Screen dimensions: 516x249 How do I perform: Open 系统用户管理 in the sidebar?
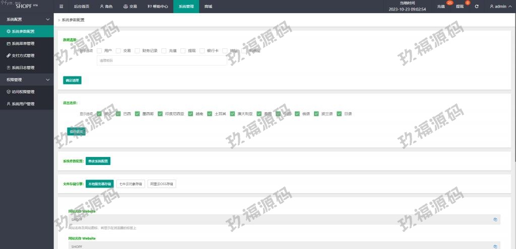tap(23, 104)
